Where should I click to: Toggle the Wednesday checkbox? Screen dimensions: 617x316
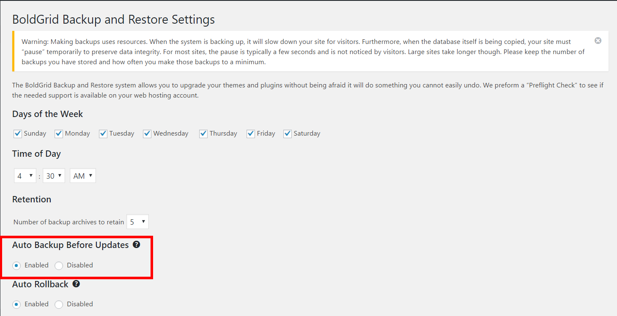(147, 133)
